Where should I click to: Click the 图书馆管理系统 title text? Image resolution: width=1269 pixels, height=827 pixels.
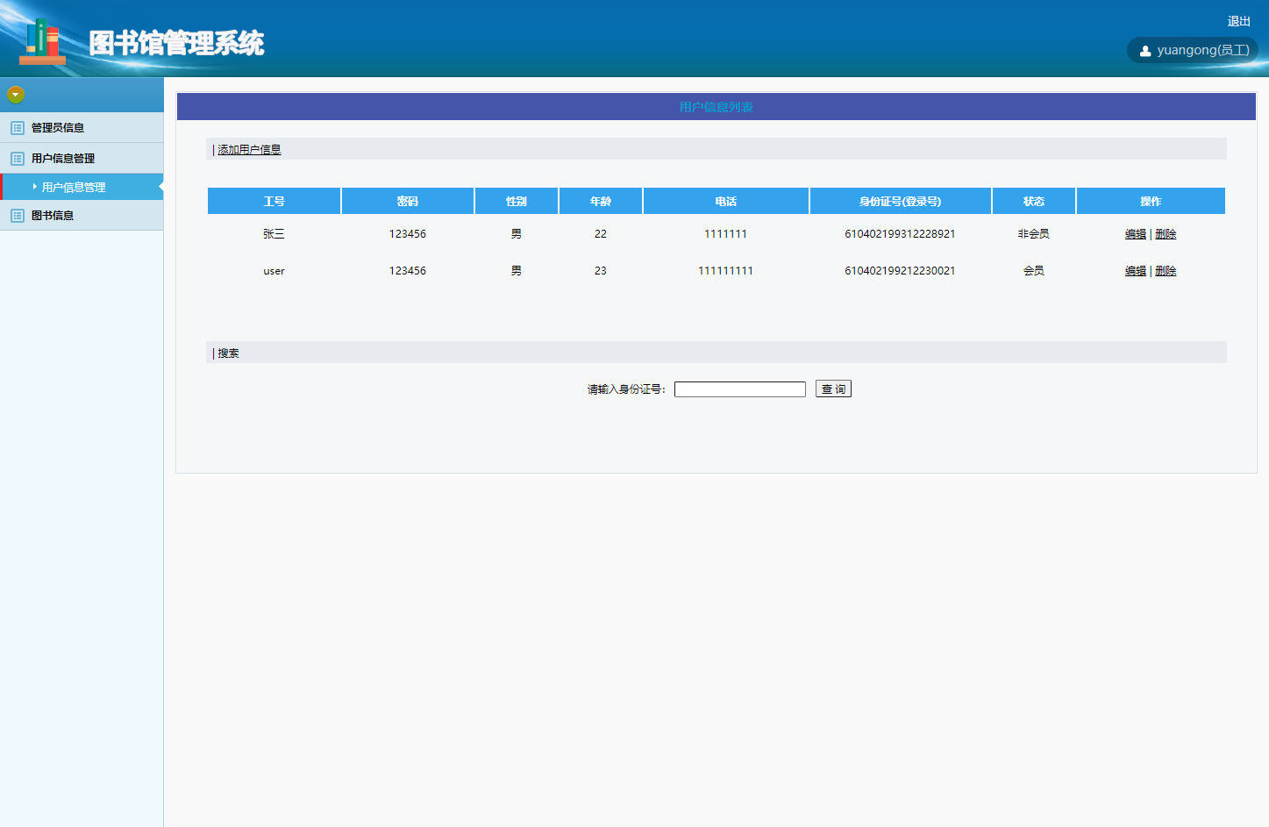click(176, 43)
